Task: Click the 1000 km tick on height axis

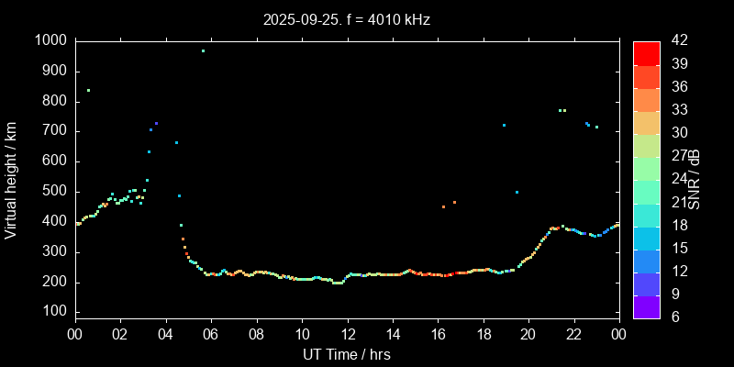Action: click(50, 40)
